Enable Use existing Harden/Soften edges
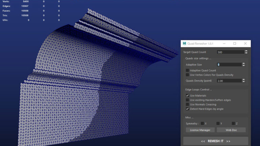This screenshot has height=146, width=260. click(188, 100)
